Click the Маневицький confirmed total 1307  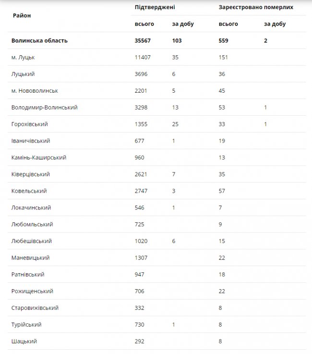[x=142, y=258]
